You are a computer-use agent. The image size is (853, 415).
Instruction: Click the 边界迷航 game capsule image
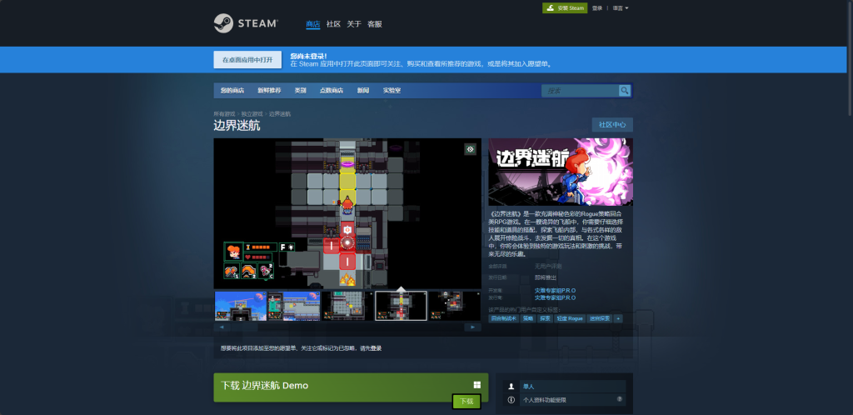click(x=561, y=172)
